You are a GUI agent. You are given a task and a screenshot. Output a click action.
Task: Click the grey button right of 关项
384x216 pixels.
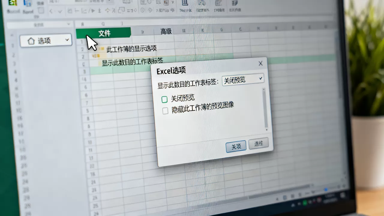click(x=258, y=144)
